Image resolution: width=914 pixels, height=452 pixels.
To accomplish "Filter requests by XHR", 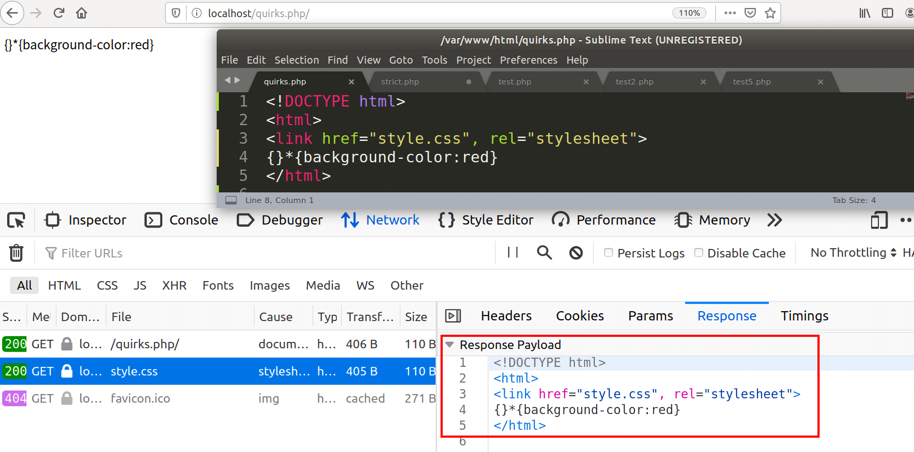I will pos(174,285).
